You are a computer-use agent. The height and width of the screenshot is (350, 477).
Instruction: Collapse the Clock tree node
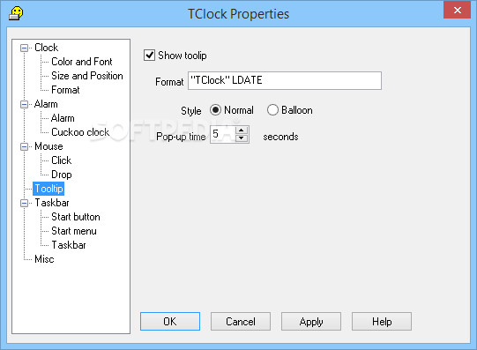24,48
